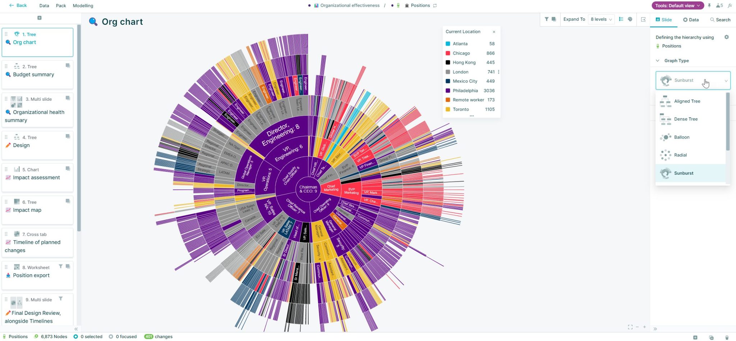The image size is (736, 341).
Task: Open the Graph Type Sunburst dropdown
Action: (693, 80)
